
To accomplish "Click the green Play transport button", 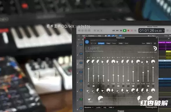I will click(125, 31).
